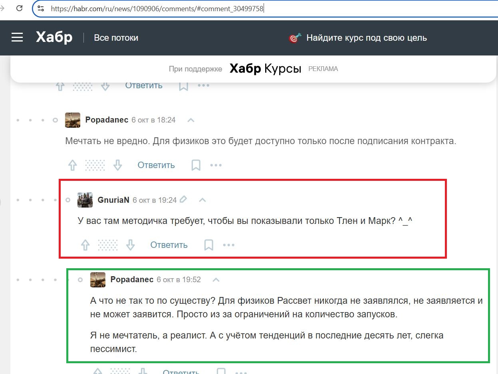Screen dimensions: 498x374
Task: Collapse thread circle beside Popadanec 19:52 comment
Action: click(x=80, y=280)
